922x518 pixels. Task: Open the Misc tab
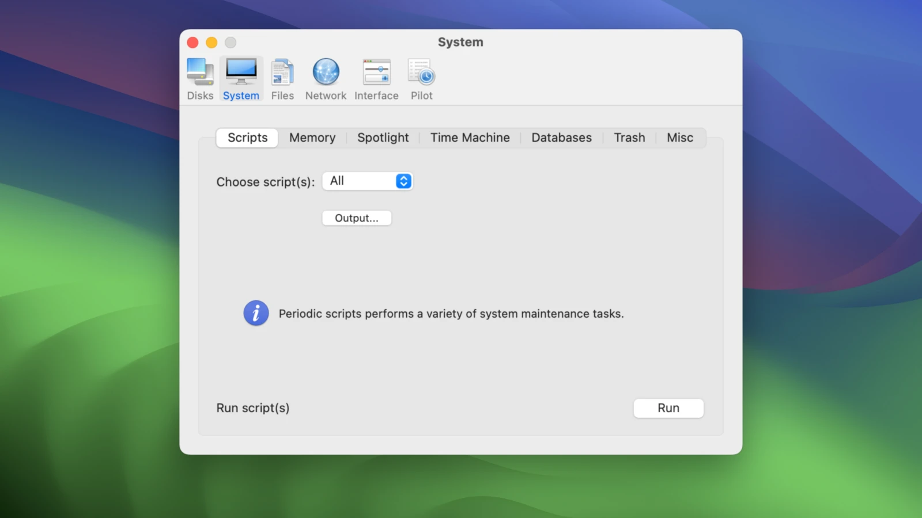click(x=680, y=138)
